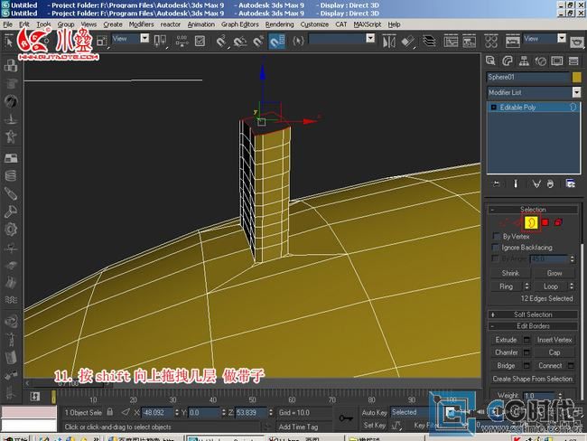Open the Named Selection Sets dropdown

coord(370,38)
